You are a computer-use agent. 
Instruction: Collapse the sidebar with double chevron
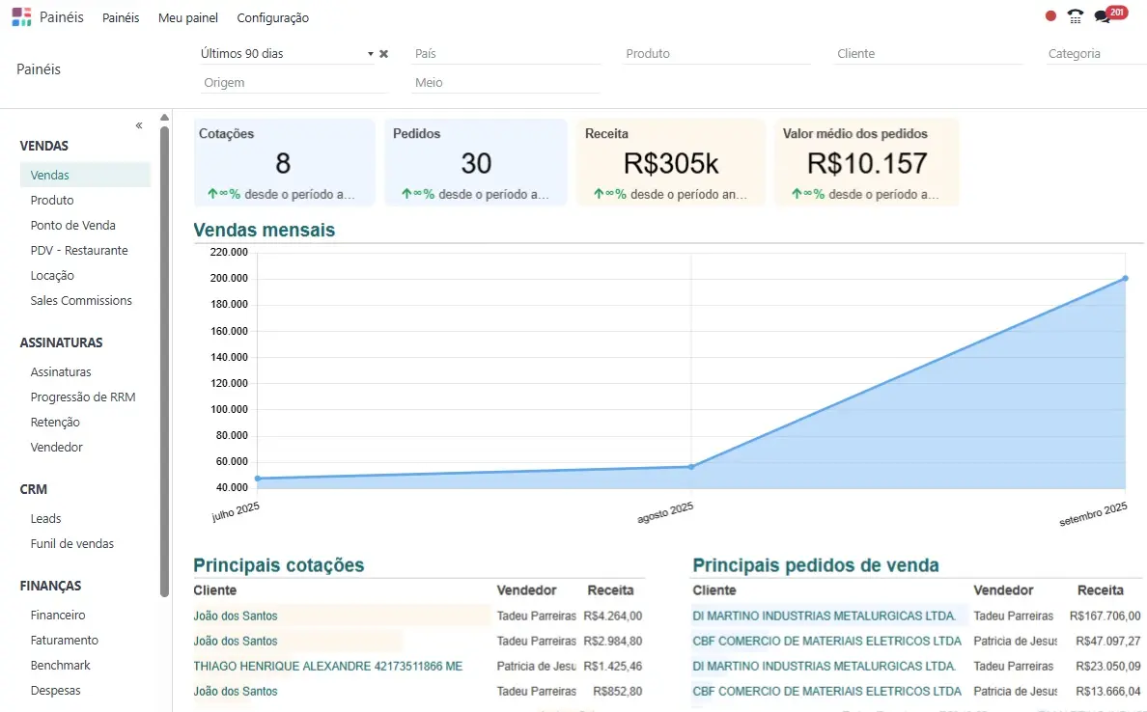click(139, 125)
